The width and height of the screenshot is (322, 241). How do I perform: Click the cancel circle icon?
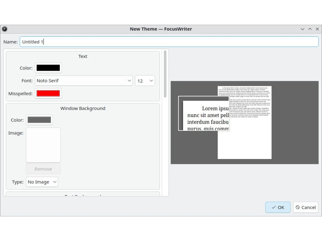[298, 207]
